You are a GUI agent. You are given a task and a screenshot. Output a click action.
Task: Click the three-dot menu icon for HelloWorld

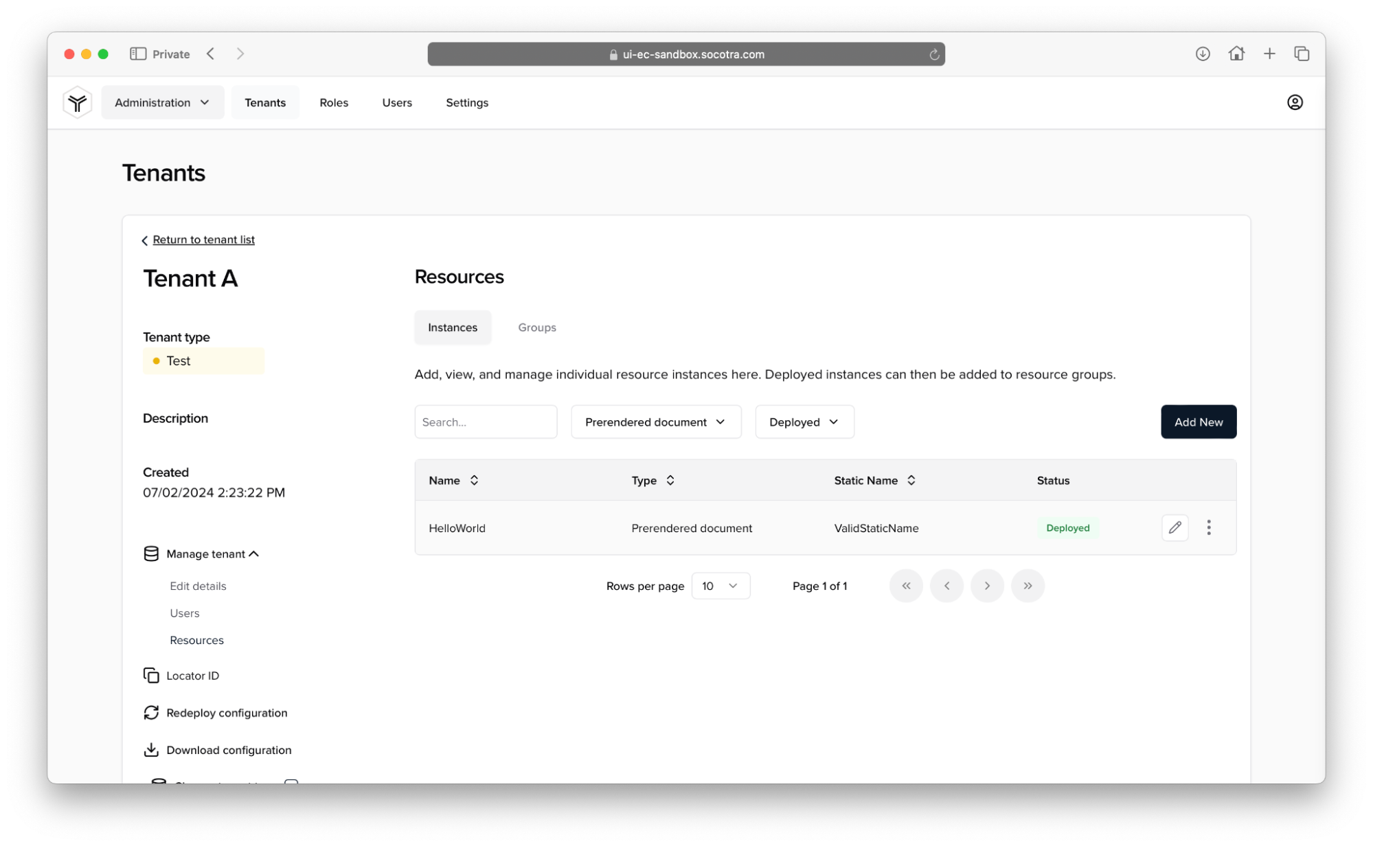click(1210, 527)
